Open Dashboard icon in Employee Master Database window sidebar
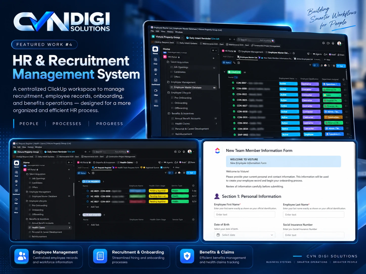Viewport: 366px width, 274px height. (x=156, y=80)
